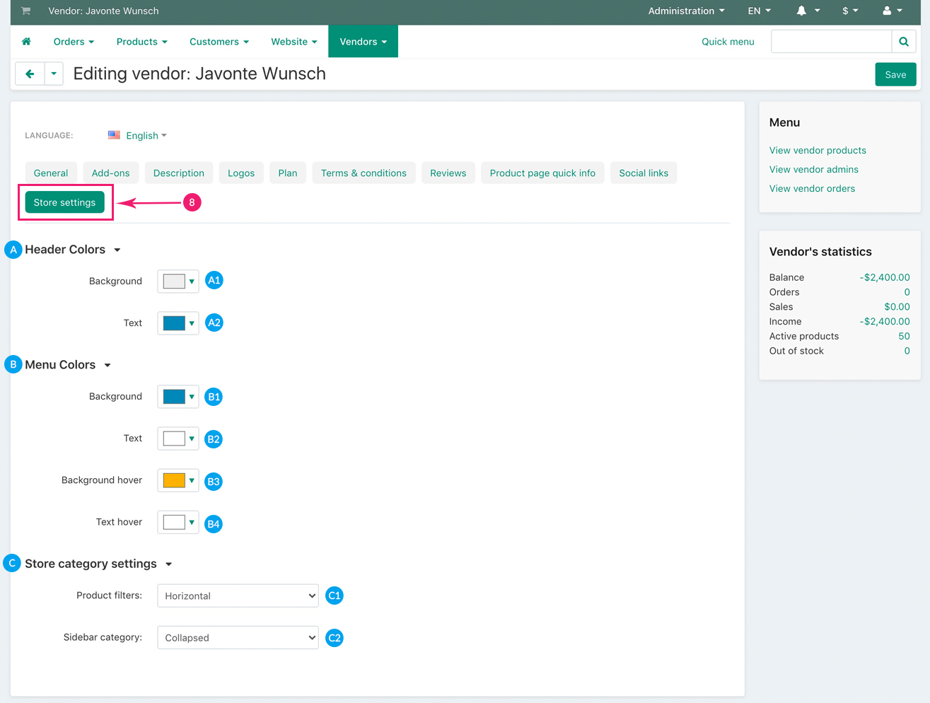Click the Vendor: Javonte Wunsch title text

point(103,11)
